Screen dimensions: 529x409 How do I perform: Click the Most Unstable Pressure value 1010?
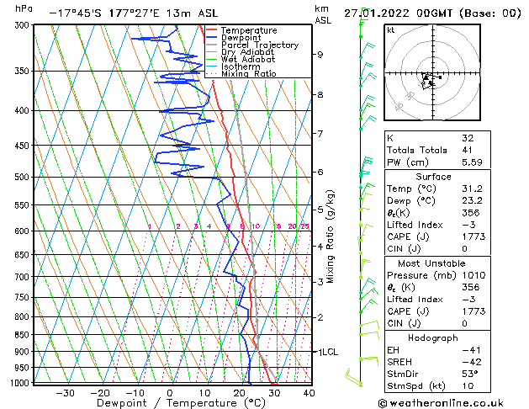point(473,275)
